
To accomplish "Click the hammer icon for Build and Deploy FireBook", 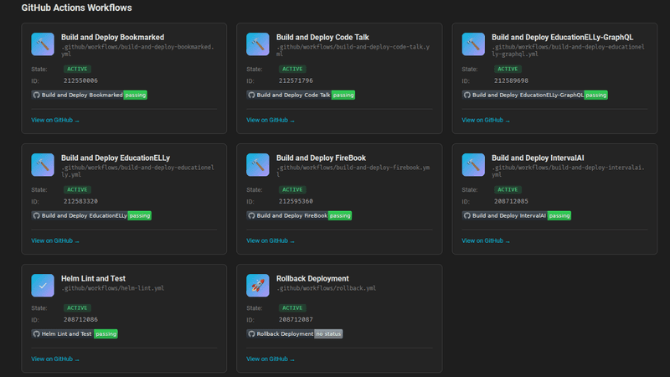I will (258, 165).
